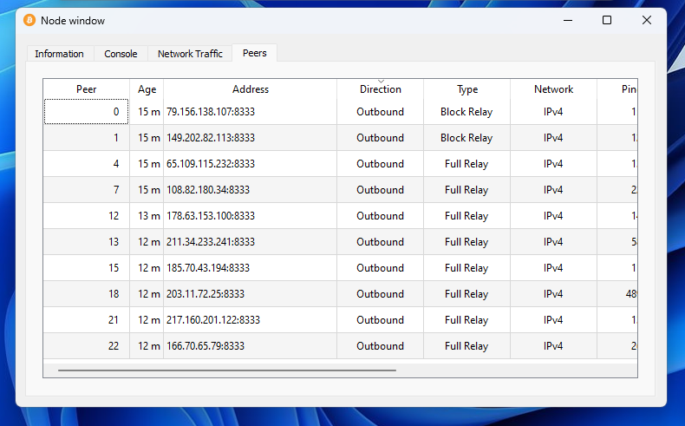Sort by the Type column header

467,89
